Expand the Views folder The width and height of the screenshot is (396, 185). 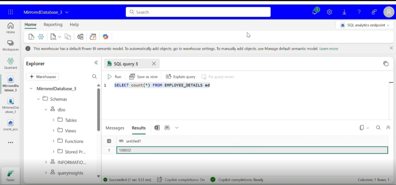tap(53, 131)
